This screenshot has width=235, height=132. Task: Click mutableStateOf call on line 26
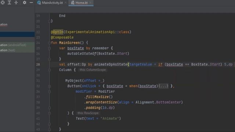(x=82, y=54)
